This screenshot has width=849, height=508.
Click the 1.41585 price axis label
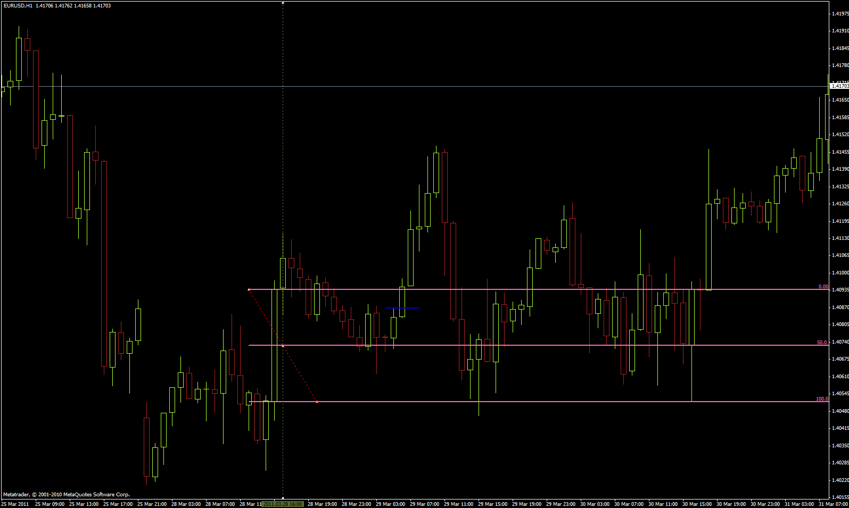[840, 118]
